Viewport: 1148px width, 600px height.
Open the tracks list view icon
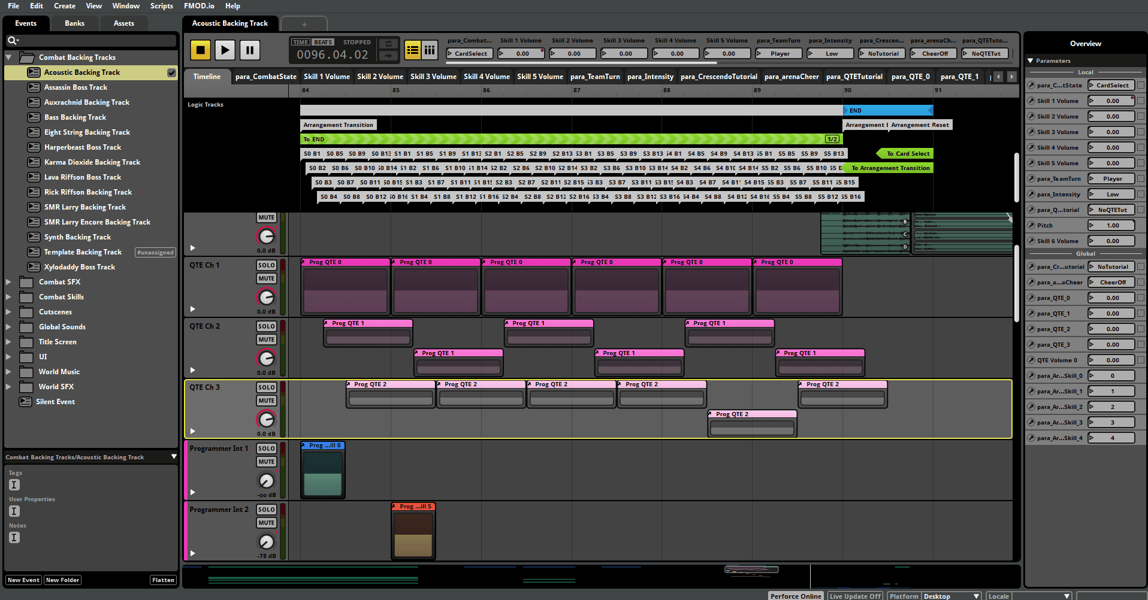[x=412, y=50]
